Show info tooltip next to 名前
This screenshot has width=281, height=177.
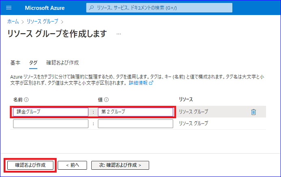click(x=26, y=100)
